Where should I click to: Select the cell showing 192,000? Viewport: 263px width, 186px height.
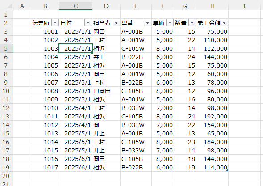point(213,116)
